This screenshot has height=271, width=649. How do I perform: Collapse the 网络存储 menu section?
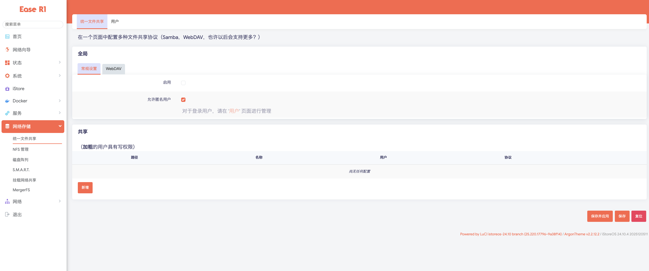pos(60,126)
